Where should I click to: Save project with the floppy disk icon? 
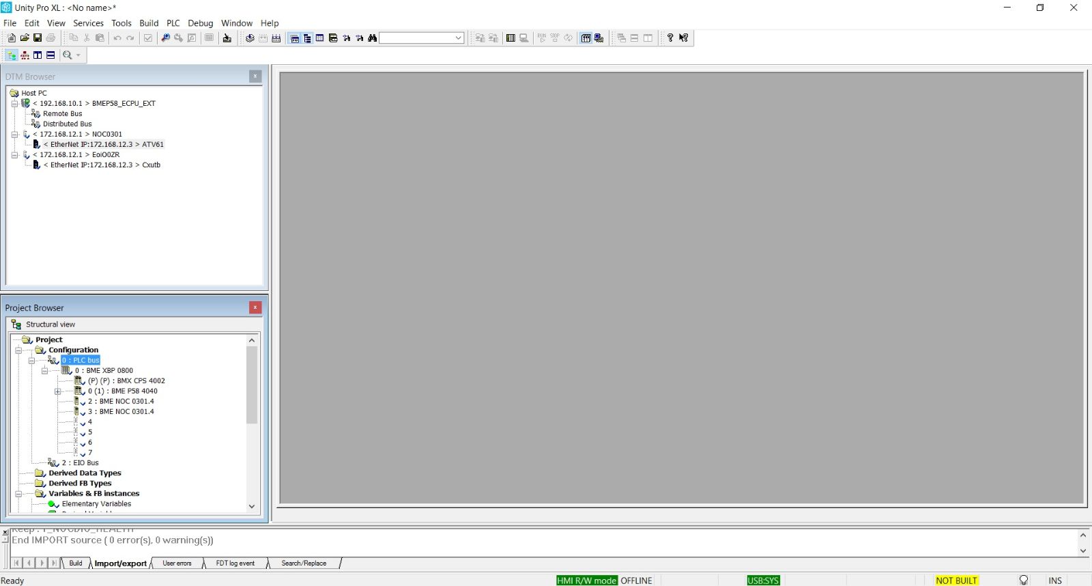(38, 38)
